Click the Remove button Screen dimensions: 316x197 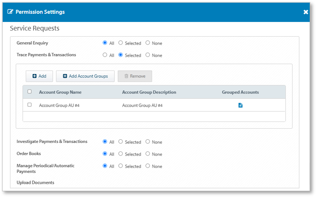pyautogui.click(x=135, y=76)
